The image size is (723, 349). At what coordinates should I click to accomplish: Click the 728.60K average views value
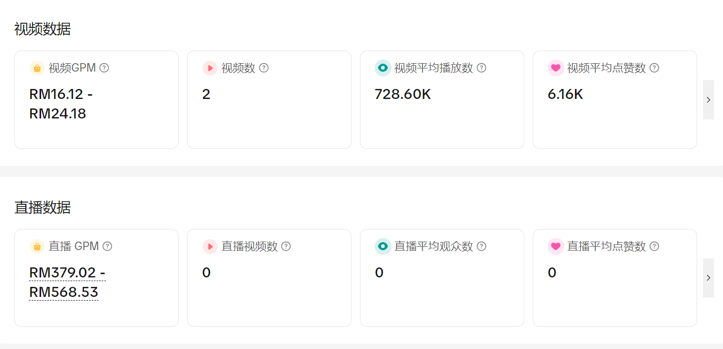pyautogui.click(x=403, y=94)
